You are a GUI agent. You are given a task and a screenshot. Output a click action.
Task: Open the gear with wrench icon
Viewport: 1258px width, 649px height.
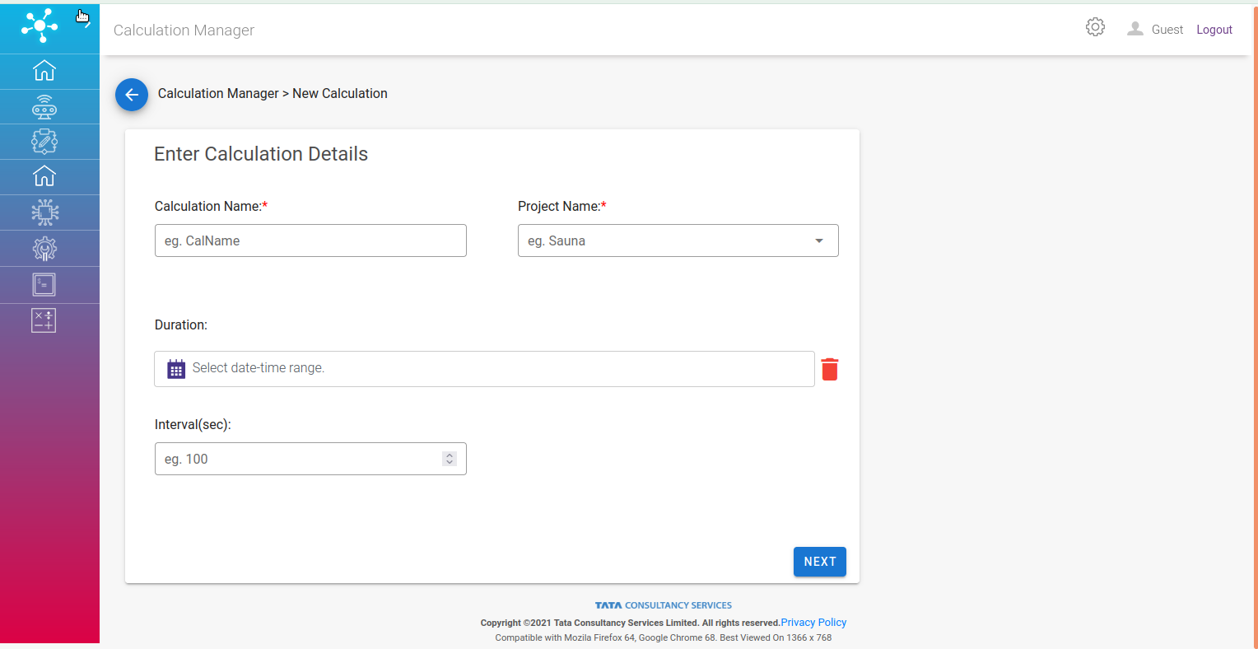coord(44,249)
